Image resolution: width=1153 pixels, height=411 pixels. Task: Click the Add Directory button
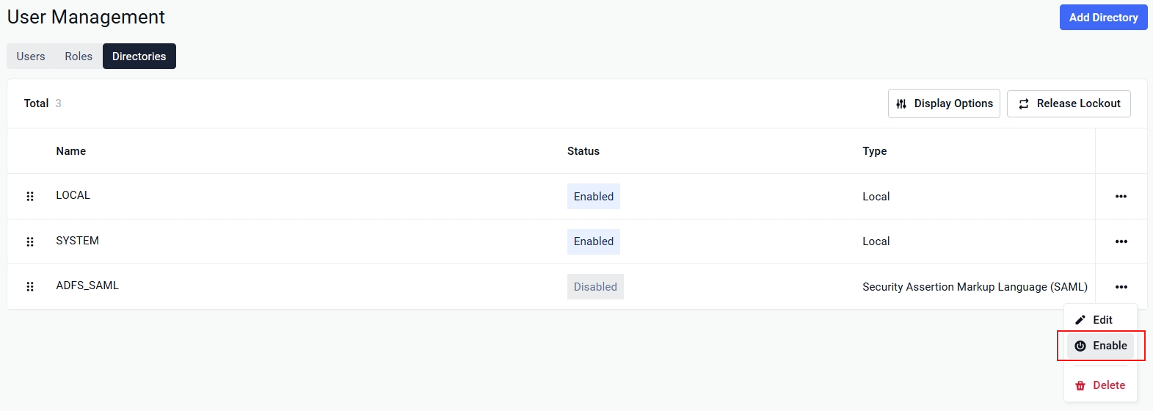(x=1103, y=18)
